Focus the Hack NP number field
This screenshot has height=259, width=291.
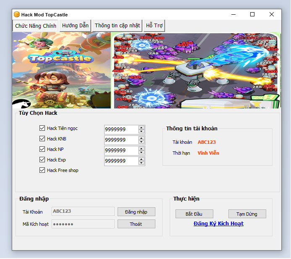121,151
